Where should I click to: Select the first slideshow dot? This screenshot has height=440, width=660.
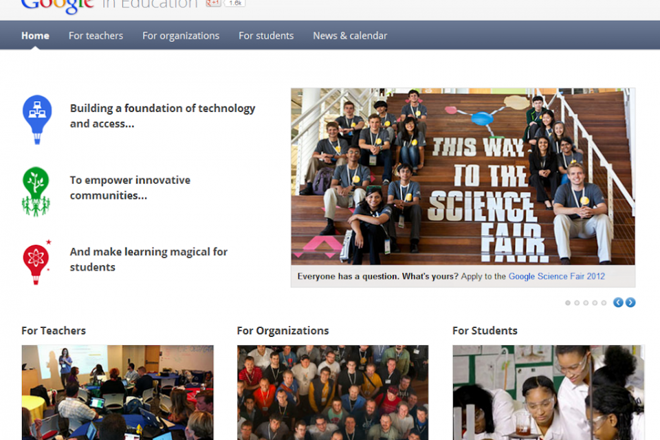click(568, 302)
